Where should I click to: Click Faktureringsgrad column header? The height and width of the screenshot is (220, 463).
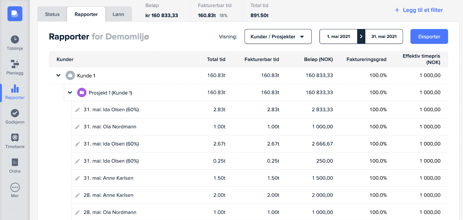(x=366, y=59)
